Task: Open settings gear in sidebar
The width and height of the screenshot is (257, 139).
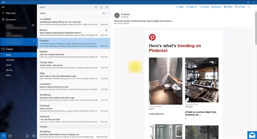Action: (x=33, y=136)
